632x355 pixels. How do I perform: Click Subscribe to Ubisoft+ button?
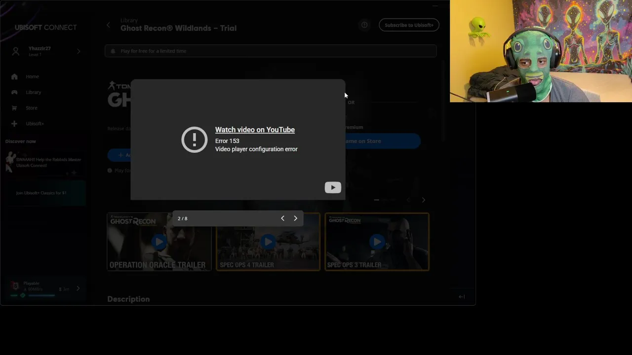(x=409, y=25)
